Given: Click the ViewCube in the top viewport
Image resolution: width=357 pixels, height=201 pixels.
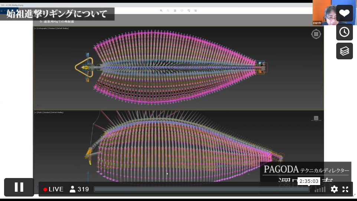Looking at the screenshot, I should [x=316, y=34].
